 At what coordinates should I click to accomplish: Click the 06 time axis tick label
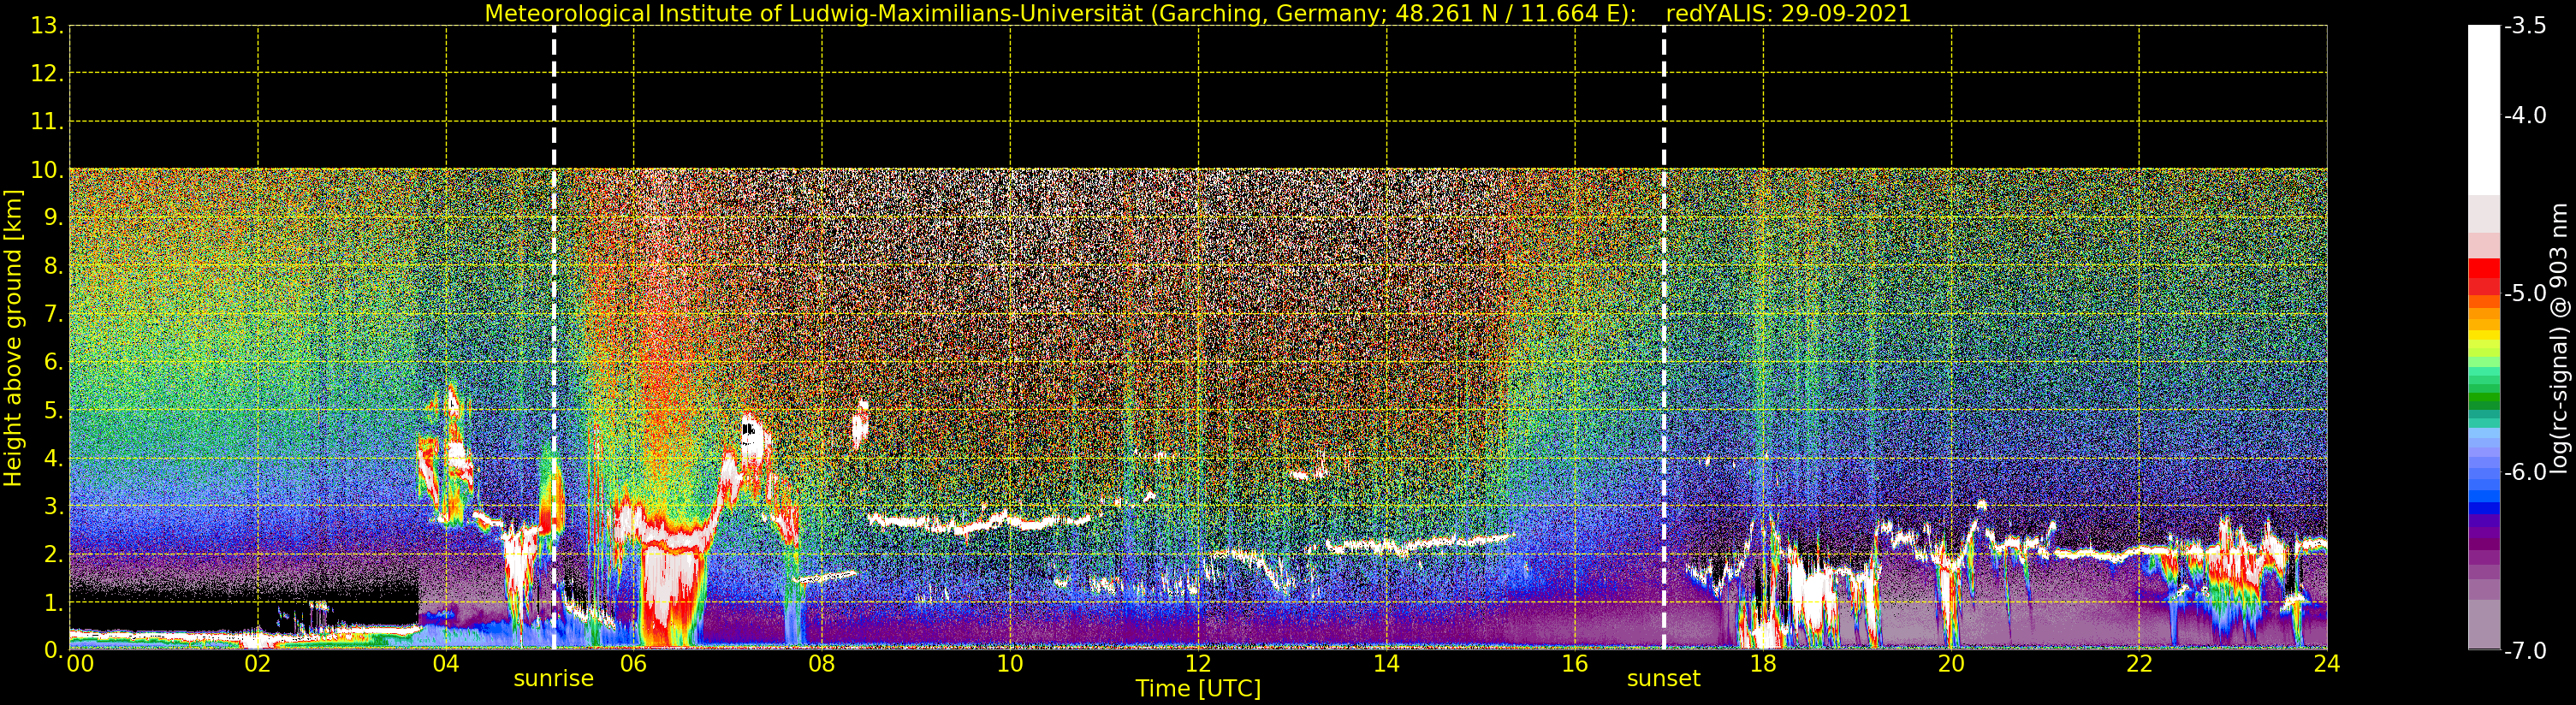[634, 663]
